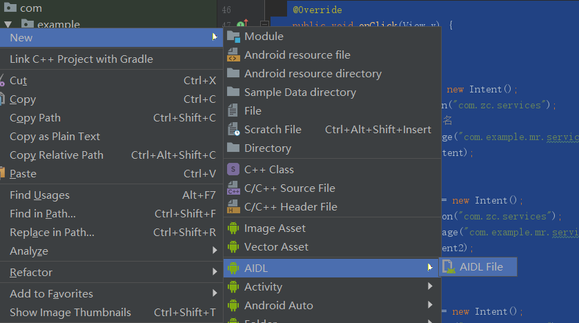Click the Directory folder icon
579x323 pixels.
(x=233, y=147)
